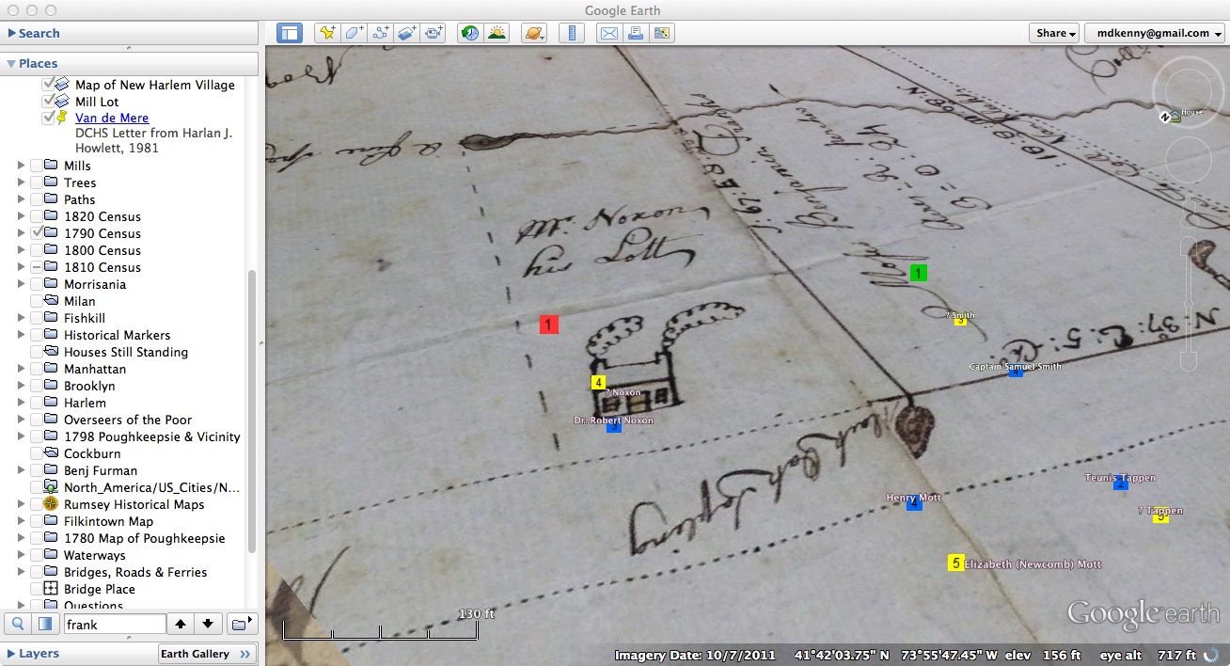Open the Earth Gallery
Screen dimensions: 1230x666
(205, 654)
